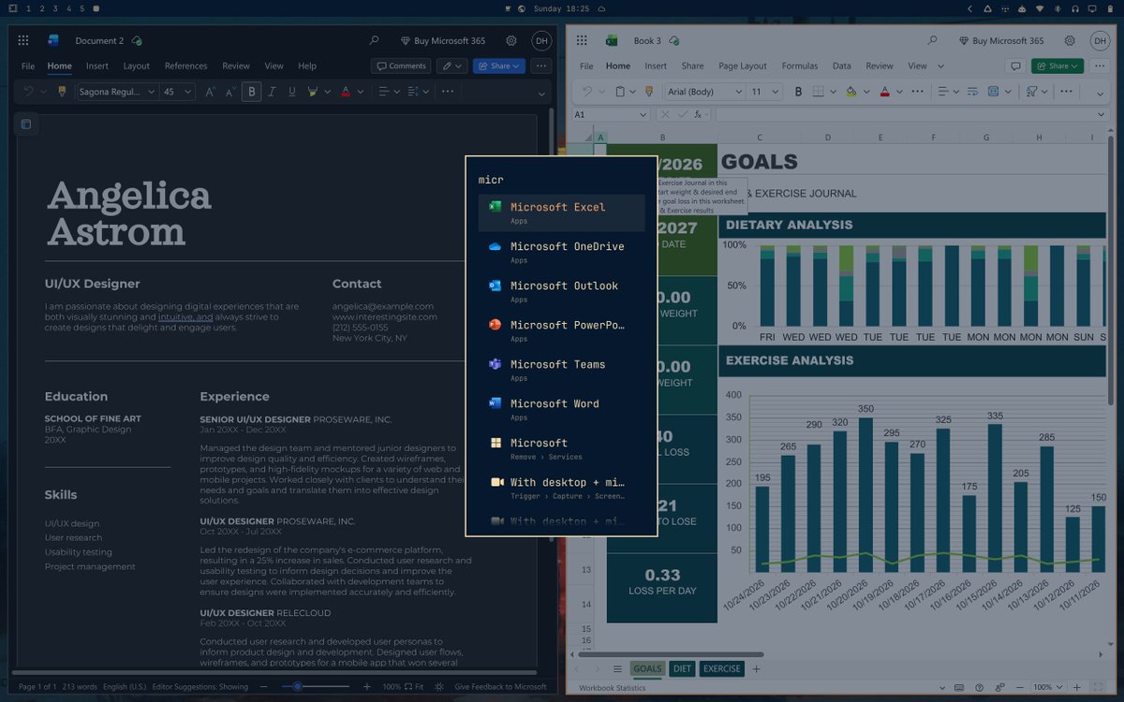The height and width of the screenshot is (702, 1124).
Task: Click more options ellipsis in Word toolbar
Action: pyautogui.click(x=448, y=92)
